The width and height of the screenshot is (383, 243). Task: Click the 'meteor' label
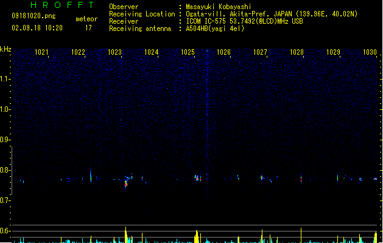(86, 19)
